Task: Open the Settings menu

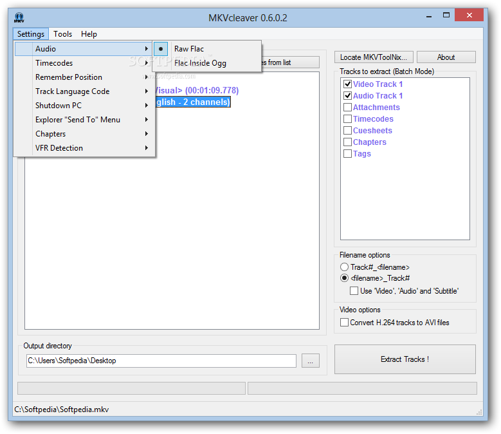Action: [x=31, y=34]
